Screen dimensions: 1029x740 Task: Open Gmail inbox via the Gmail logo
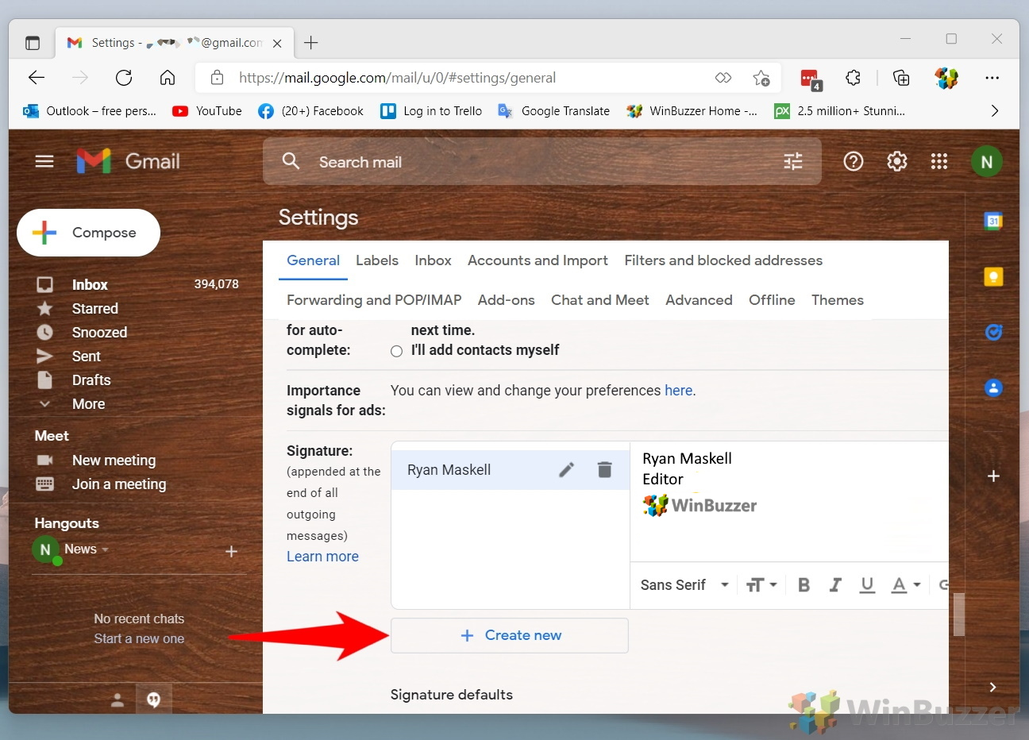127,161
